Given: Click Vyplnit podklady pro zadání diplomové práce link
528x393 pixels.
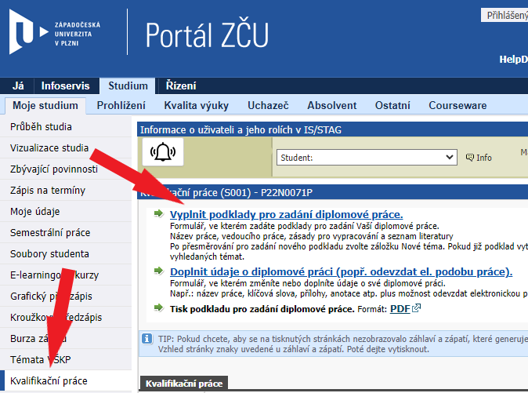Looking at the screenshot, I should 286,214.
